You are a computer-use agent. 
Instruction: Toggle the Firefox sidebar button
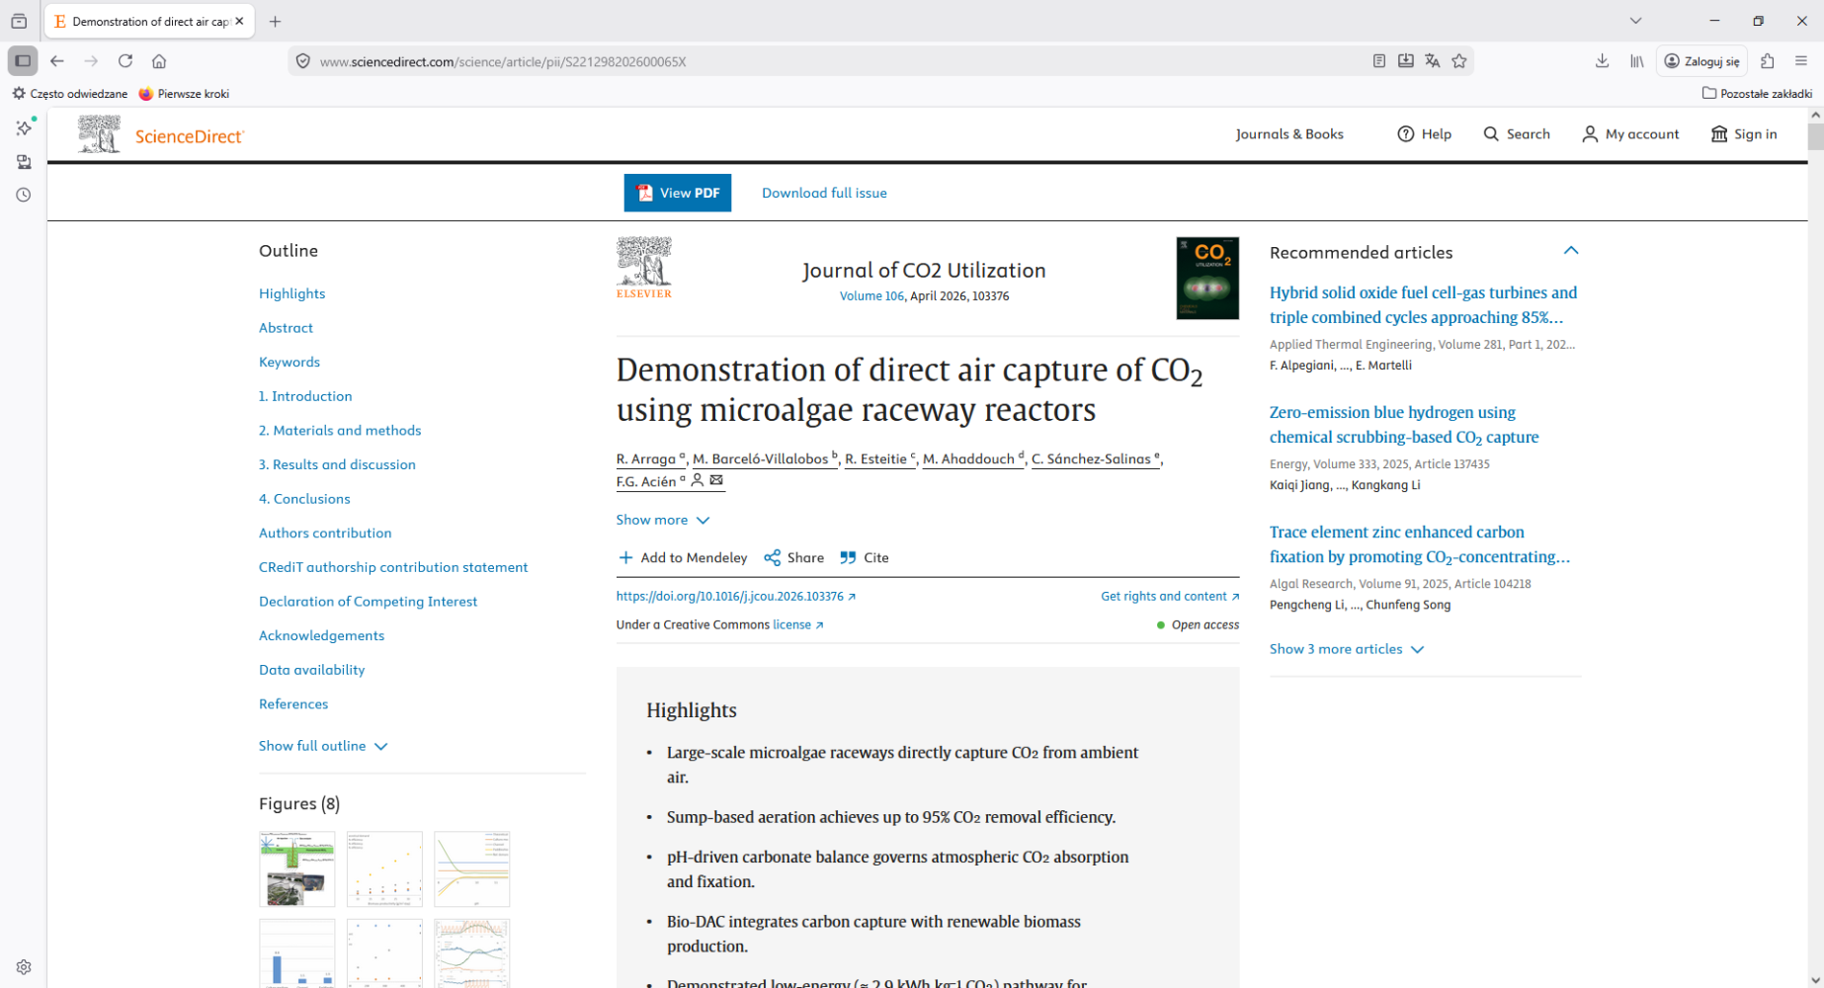23,61
